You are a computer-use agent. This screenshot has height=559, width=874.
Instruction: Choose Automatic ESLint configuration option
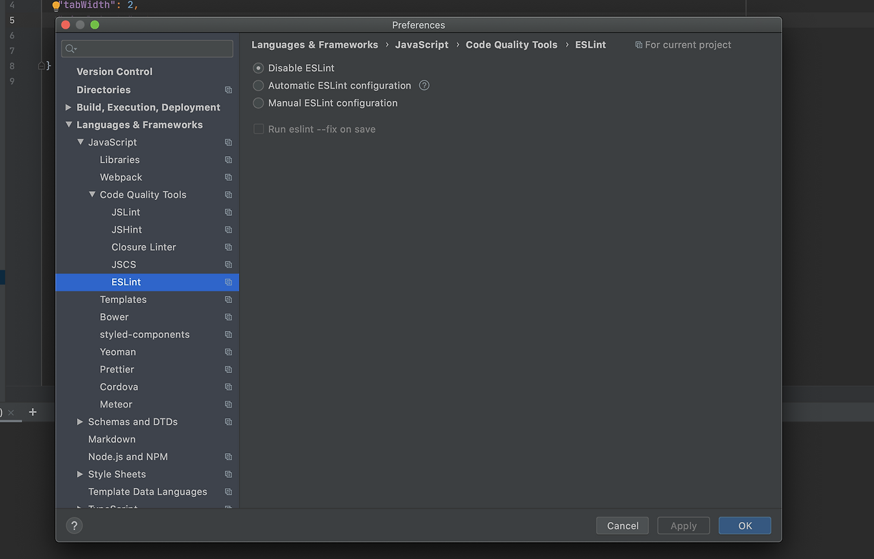(258, 85)
